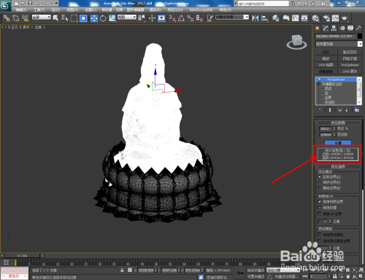
Task: Select the 保护边界 radio option
Action: pyautogui.click(x=320, y=182)
